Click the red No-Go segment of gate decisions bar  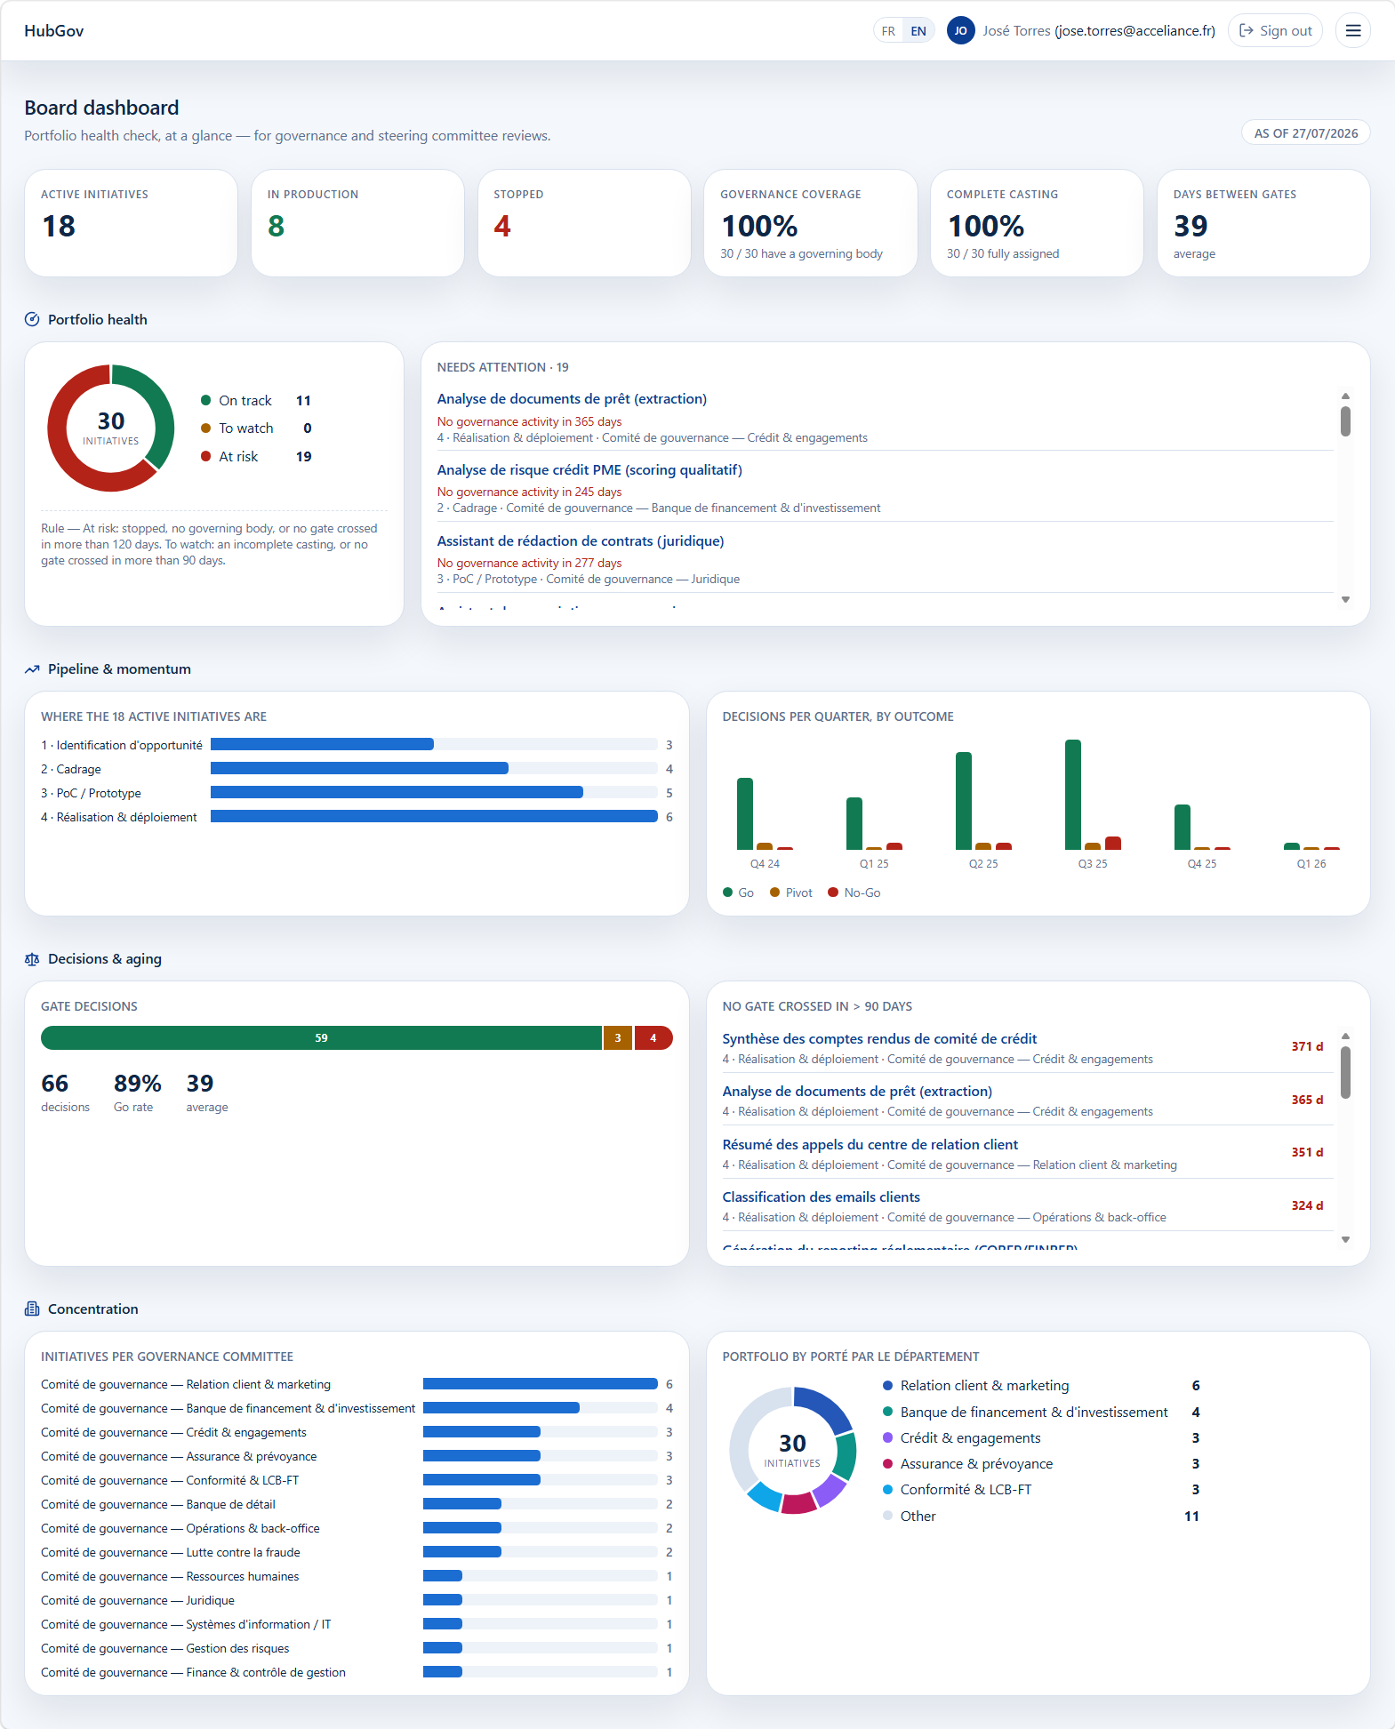[x=653, y=1038]
